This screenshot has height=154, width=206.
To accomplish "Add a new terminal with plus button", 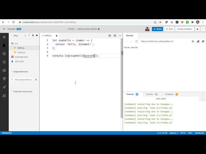I will point(203,99).
